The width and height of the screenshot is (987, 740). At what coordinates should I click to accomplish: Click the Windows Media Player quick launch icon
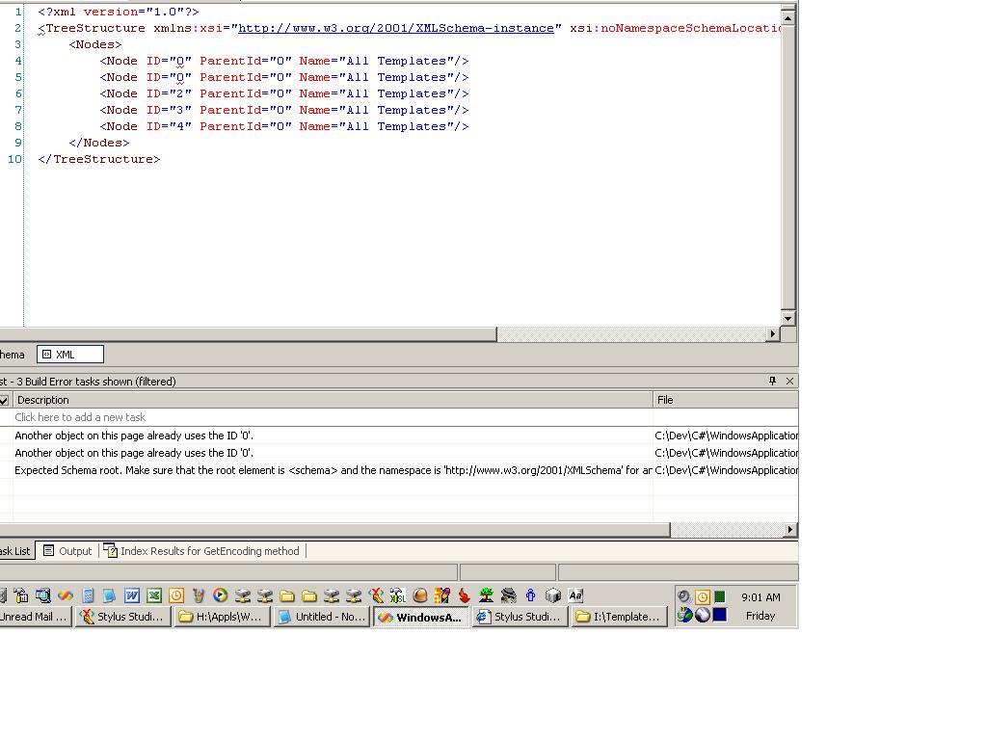(221, 595)
